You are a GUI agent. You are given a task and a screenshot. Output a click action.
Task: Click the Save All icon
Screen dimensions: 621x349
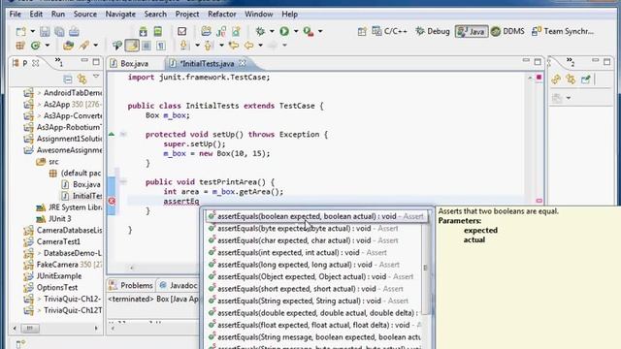pos(59,31)
